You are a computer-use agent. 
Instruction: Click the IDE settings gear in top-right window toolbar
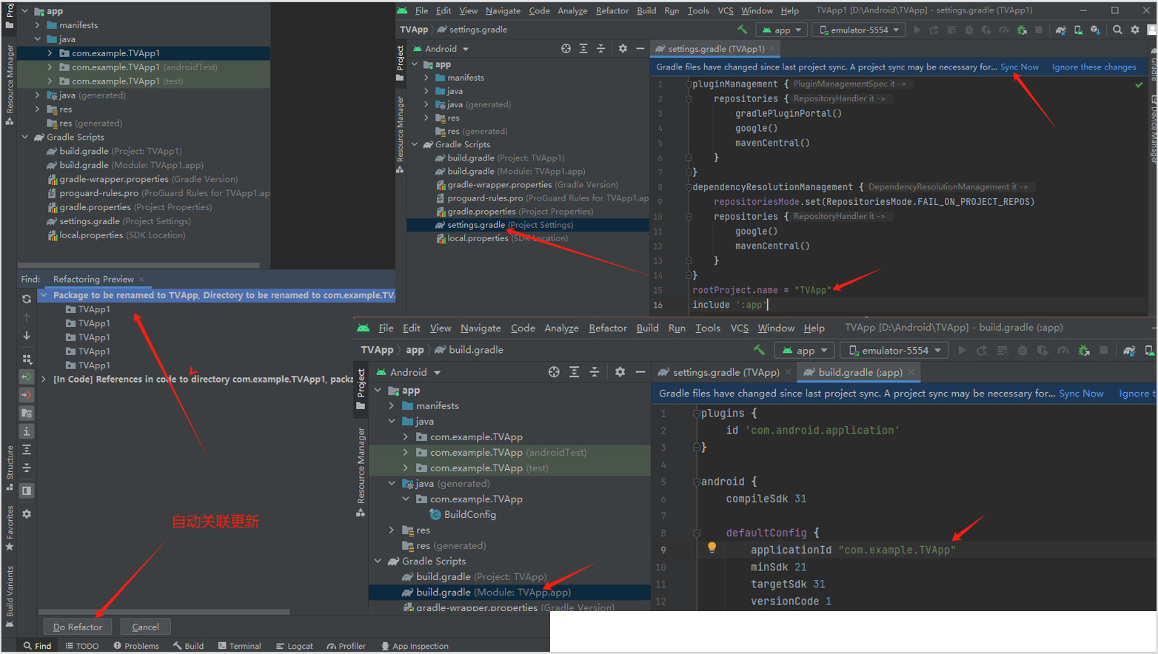[1134, 30]
